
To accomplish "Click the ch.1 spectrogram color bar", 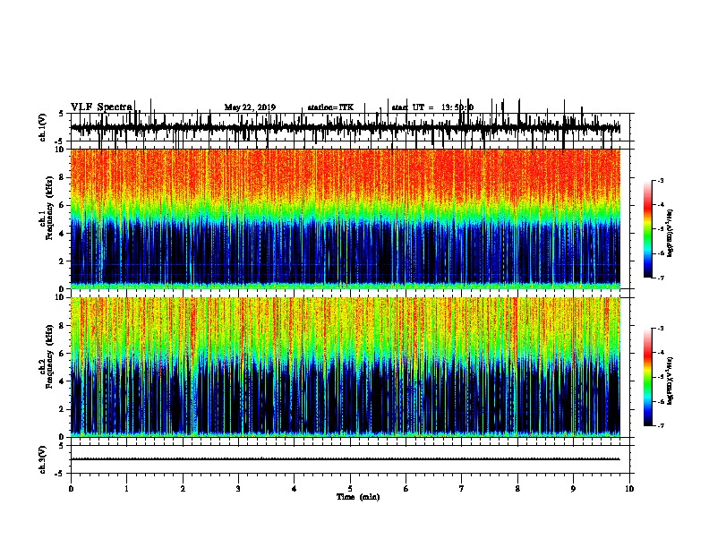I will (647, 229).
